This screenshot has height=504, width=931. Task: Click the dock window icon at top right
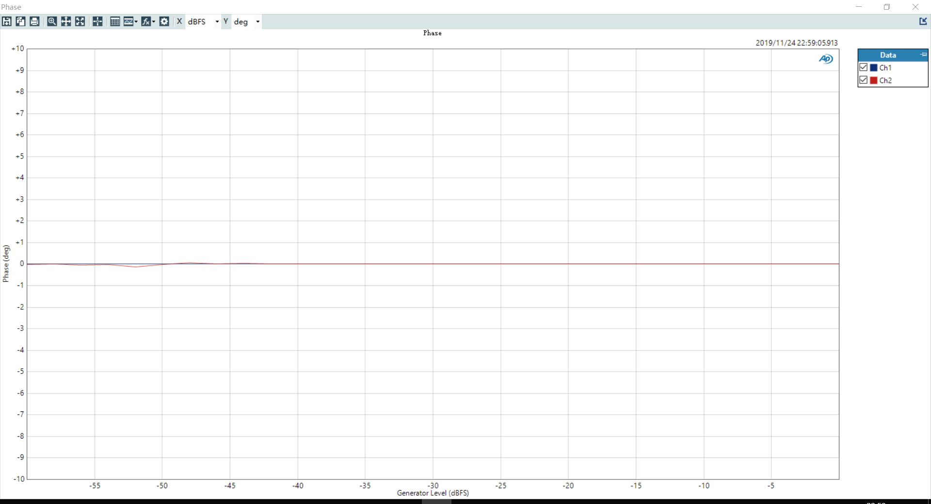pos(923,21)
